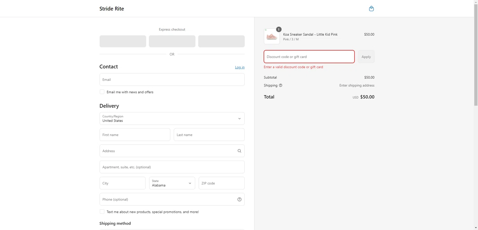Click the first express checkout button
The width and height of the screenshot is (478, 230).
click(123, 41)
